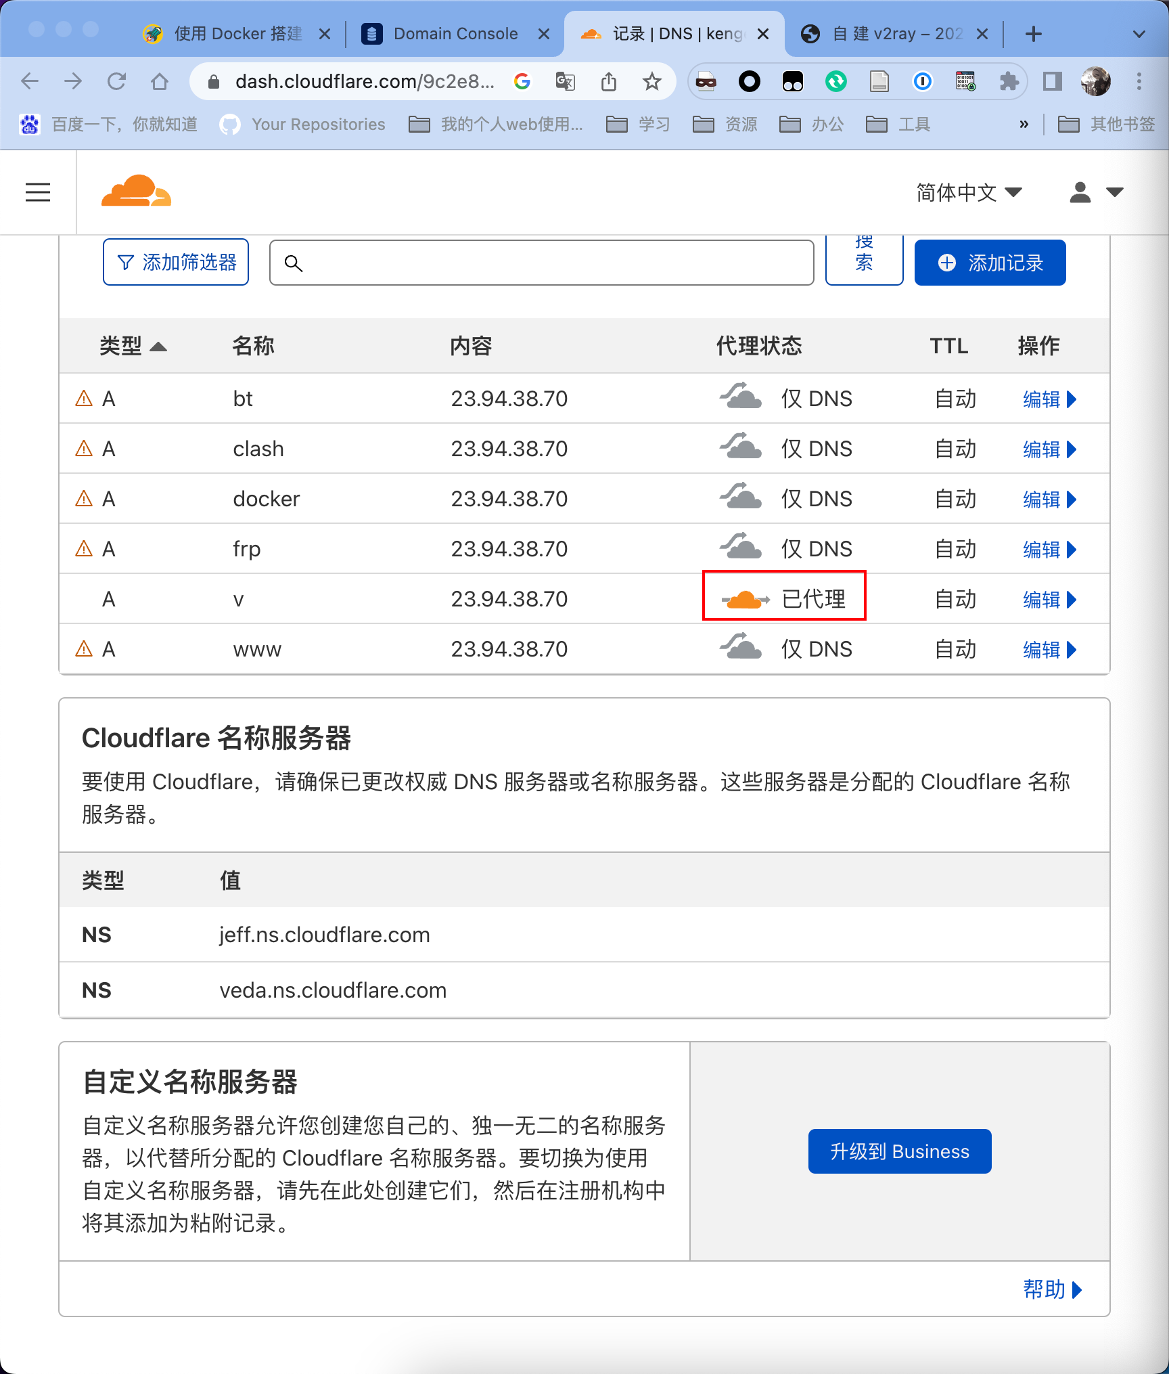This screenshot has width=1169, height=1374.
Task: Open the green circular-arrows extension icon
Action: click(836, 82)
